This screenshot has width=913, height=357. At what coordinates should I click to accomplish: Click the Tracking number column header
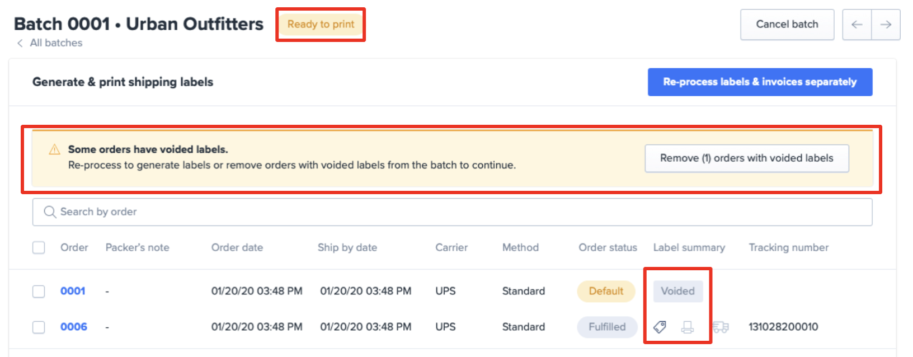click(x=789, y=247)
